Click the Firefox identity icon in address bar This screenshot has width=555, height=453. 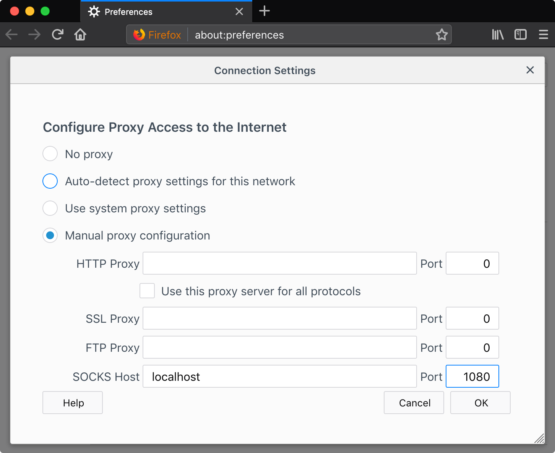(x=139, y=35)
